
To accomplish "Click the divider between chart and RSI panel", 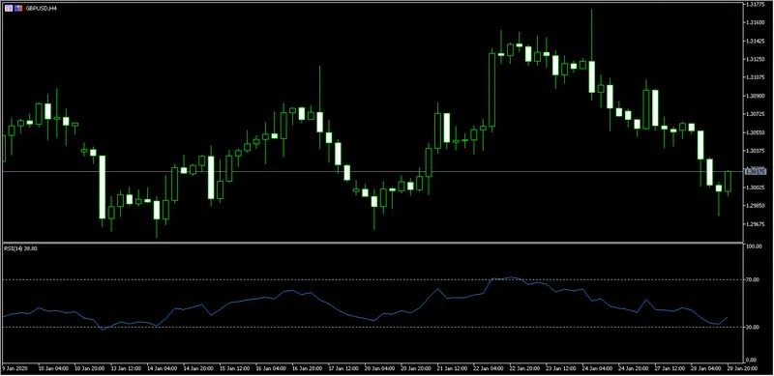I will pos(373,243).
